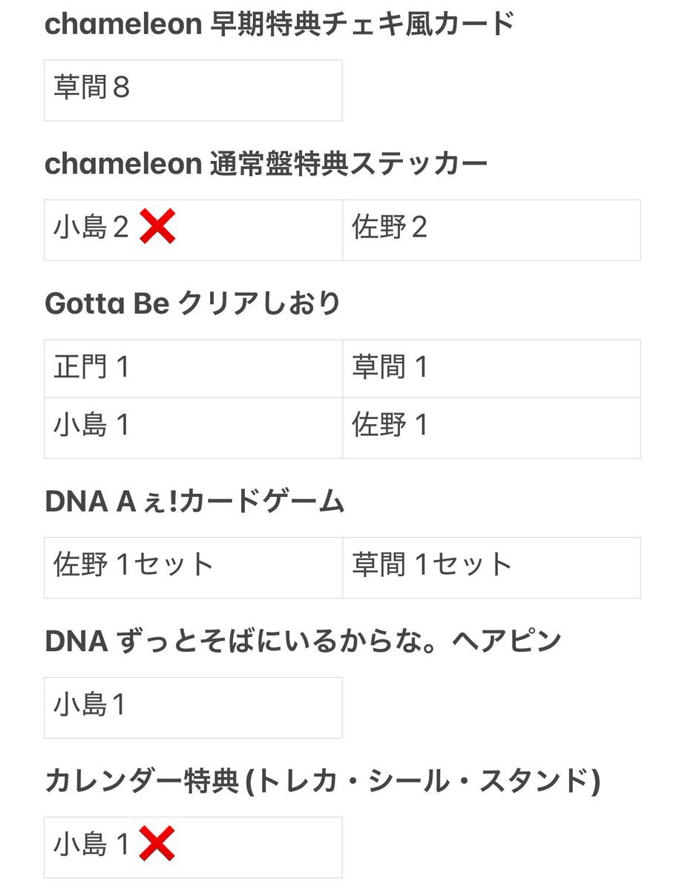Click the Gotta Be クリアしおり heading
The image size is (685, 890).
[x=193, y=304]
